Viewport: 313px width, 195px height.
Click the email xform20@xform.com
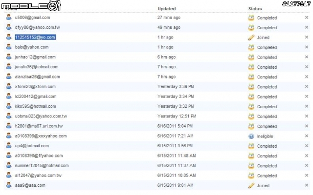coord(35,87)
